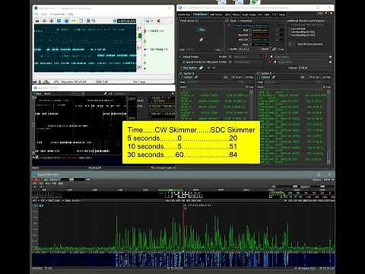Click the round icon in the SDR window's title bar
Image resolution: width=365 pixels, height=274 pixels.
(319, 174)
